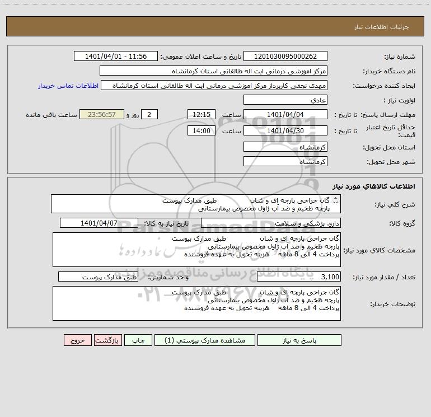Click the حداقل تاریخ اعتبار قیمت label

click(x=391, y=131)
